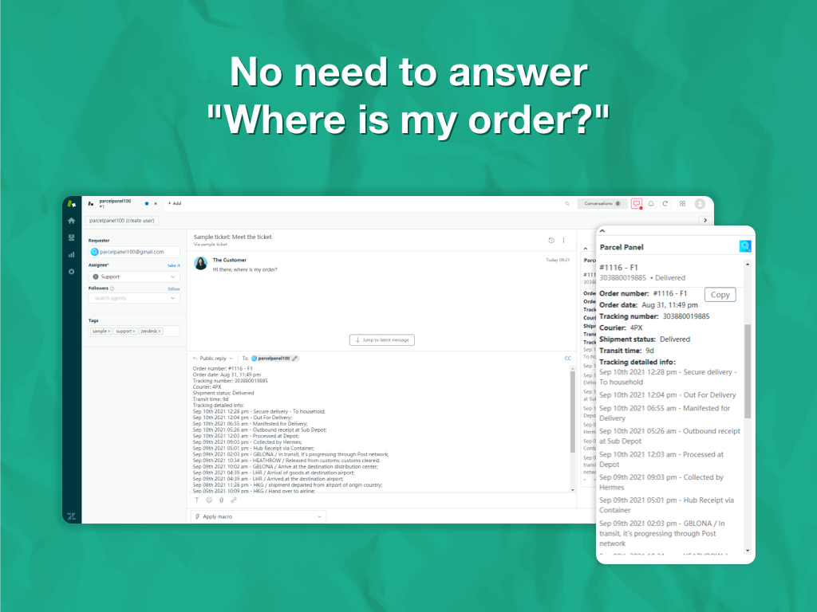Screen dimensions: 817x612
Task: Collapse the Parcel Panel with chevron
Action: [603, 231]
